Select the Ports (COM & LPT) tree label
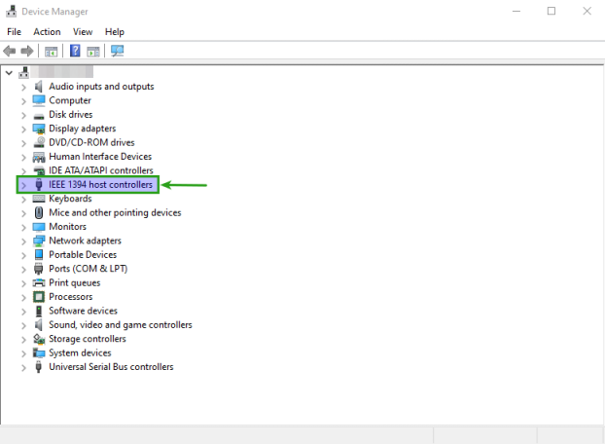The image size is (605, 444). pos(88,269)
